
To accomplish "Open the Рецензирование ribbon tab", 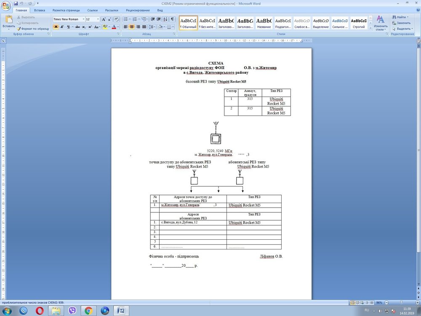I will pyautogui.click(x=137, y=10).
